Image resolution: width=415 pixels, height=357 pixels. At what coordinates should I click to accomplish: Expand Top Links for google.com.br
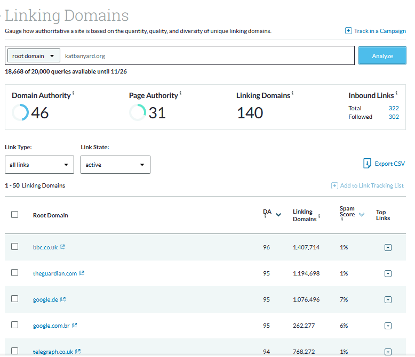pos(388,326)
